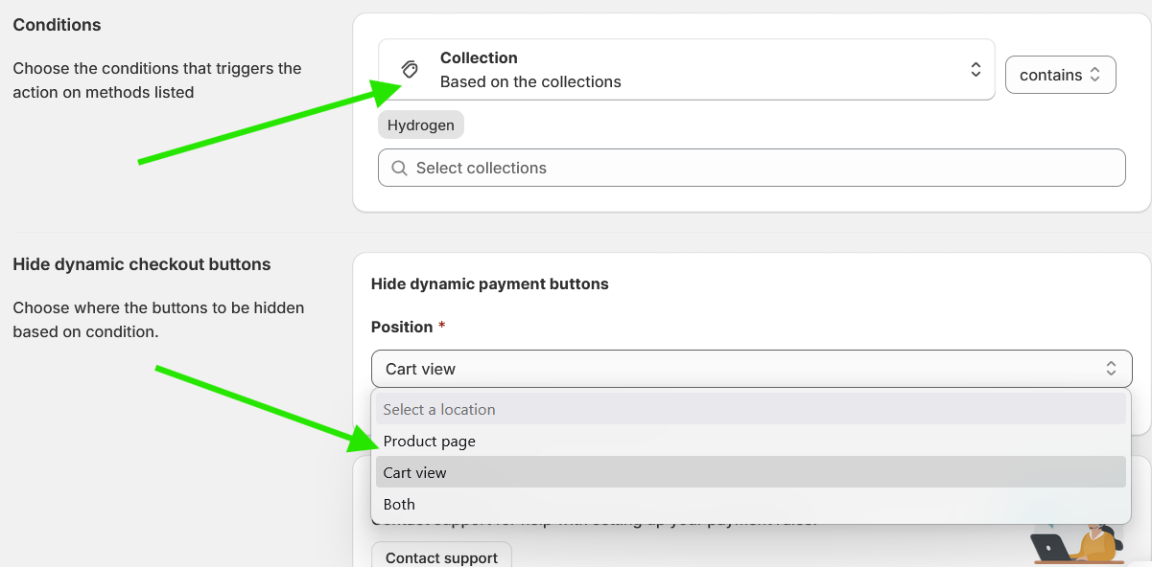Choose the "Both" location option

tap(400, 504)
